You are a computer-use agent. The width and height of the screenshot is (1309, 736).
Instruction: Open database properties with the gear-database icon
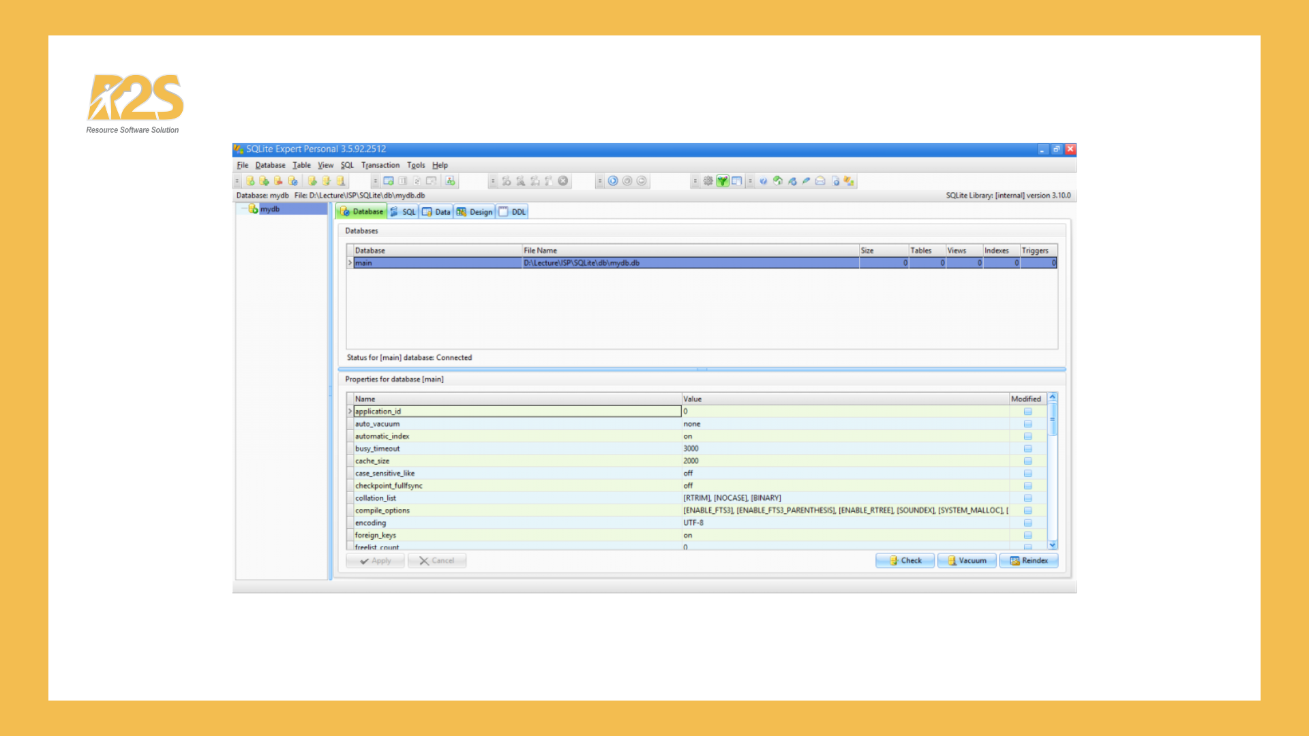coord(292,181)
